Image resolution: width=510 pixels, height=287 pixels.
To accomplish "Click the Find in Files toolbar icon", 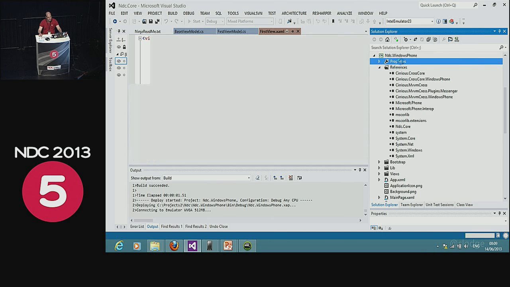I will point(289,21).
